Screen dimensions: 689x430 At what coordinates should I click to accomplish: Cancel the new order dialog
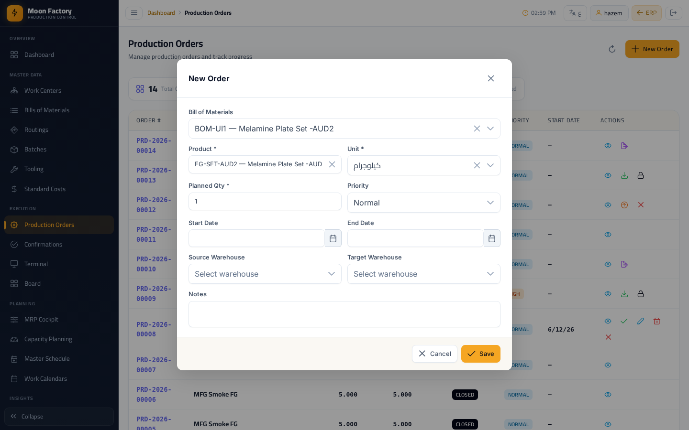[x=434, y=354]
